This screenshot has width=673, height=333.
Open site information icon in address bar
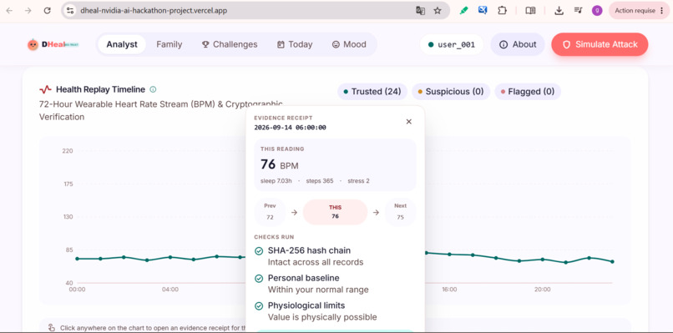[x=71, y=11]
